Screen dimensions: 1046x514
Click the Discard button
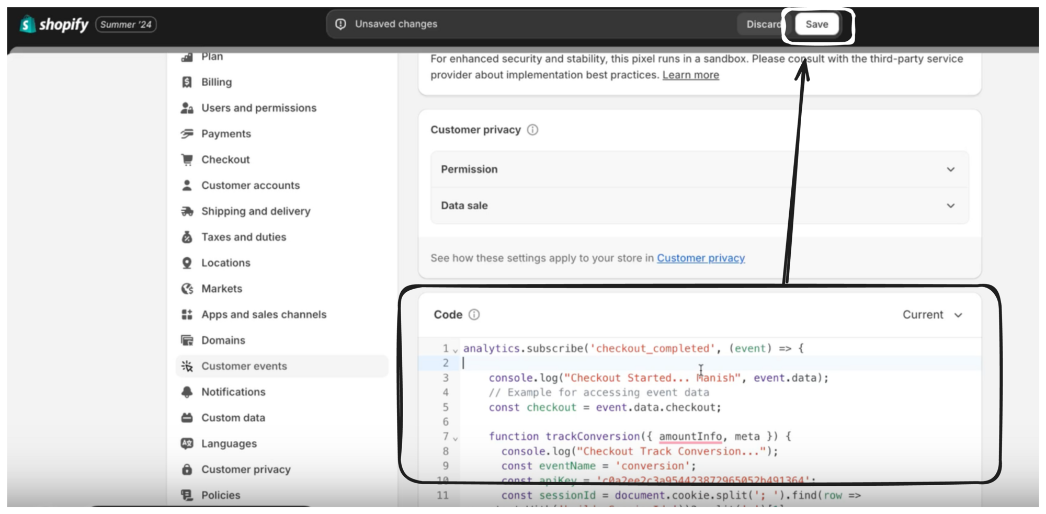click(763, 24)
